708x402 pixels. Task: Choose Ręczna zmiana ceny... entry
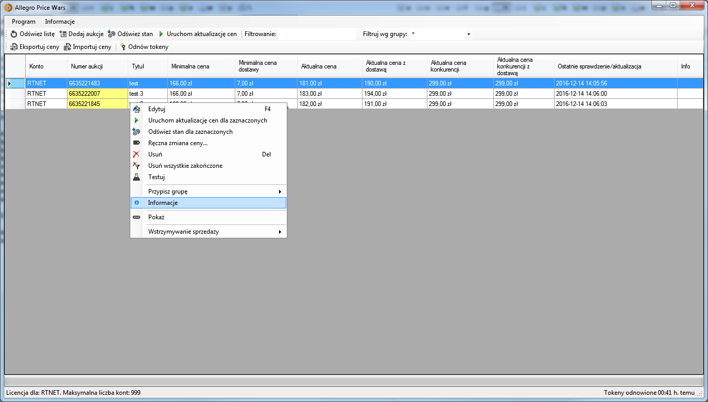209,143
